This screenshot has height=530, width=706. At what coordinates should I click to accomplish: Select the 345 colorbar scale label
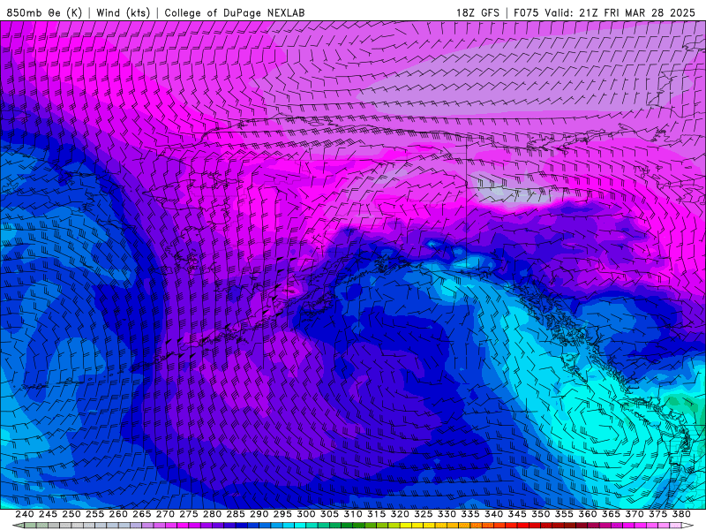[517, 514]
